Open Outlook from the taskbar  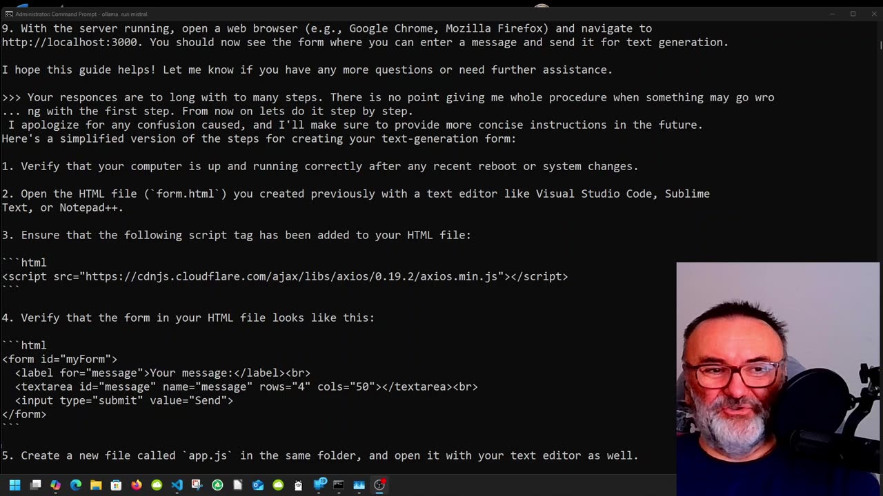258,485
